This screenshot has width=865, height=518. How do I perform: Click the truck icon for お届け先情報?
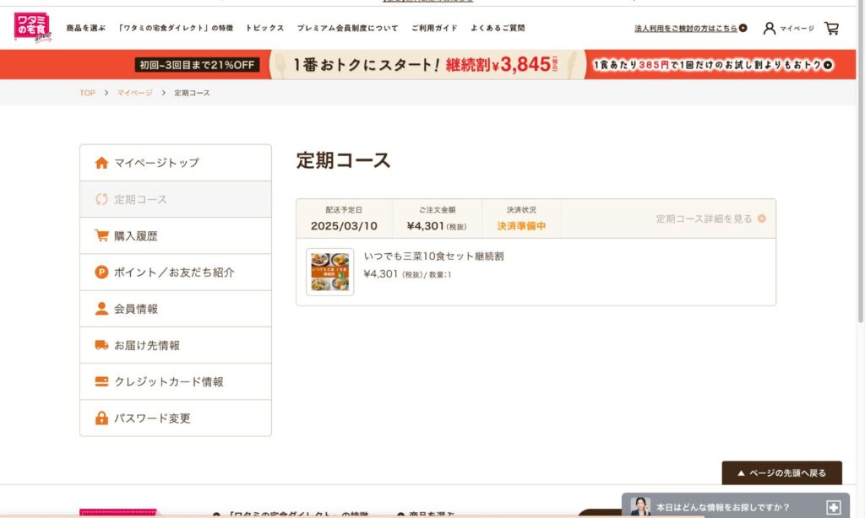pos(101,345)
